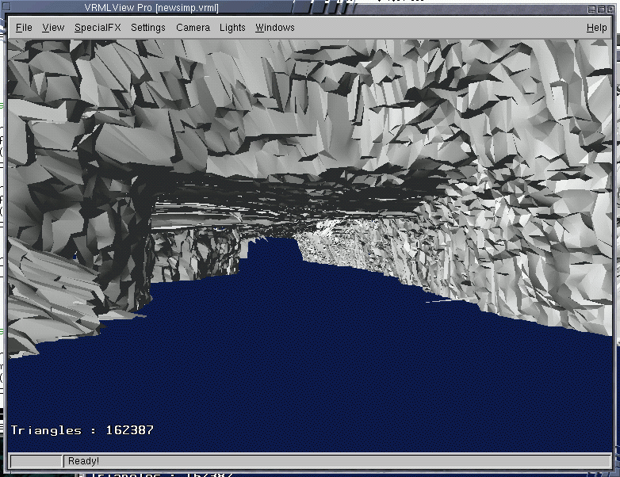Open the Windows menu
Viewport: 620px width, 477px height.
274,28
